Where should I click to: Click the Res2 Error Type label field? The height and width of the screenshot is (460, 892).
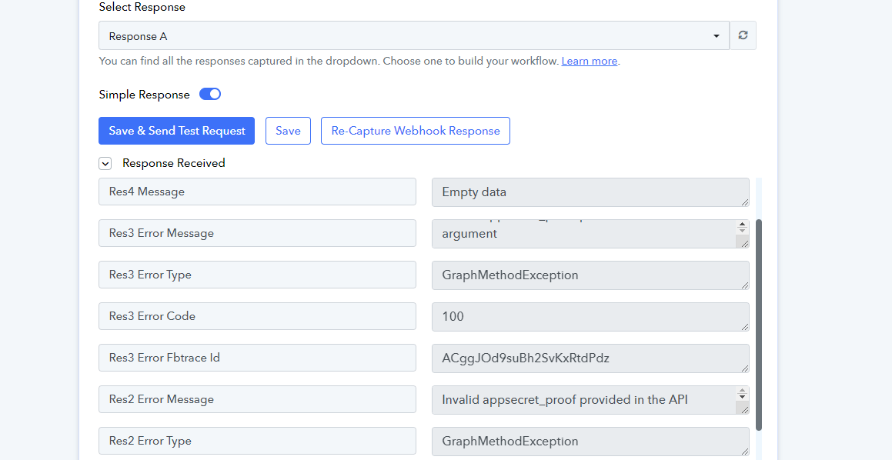(257, 441)
